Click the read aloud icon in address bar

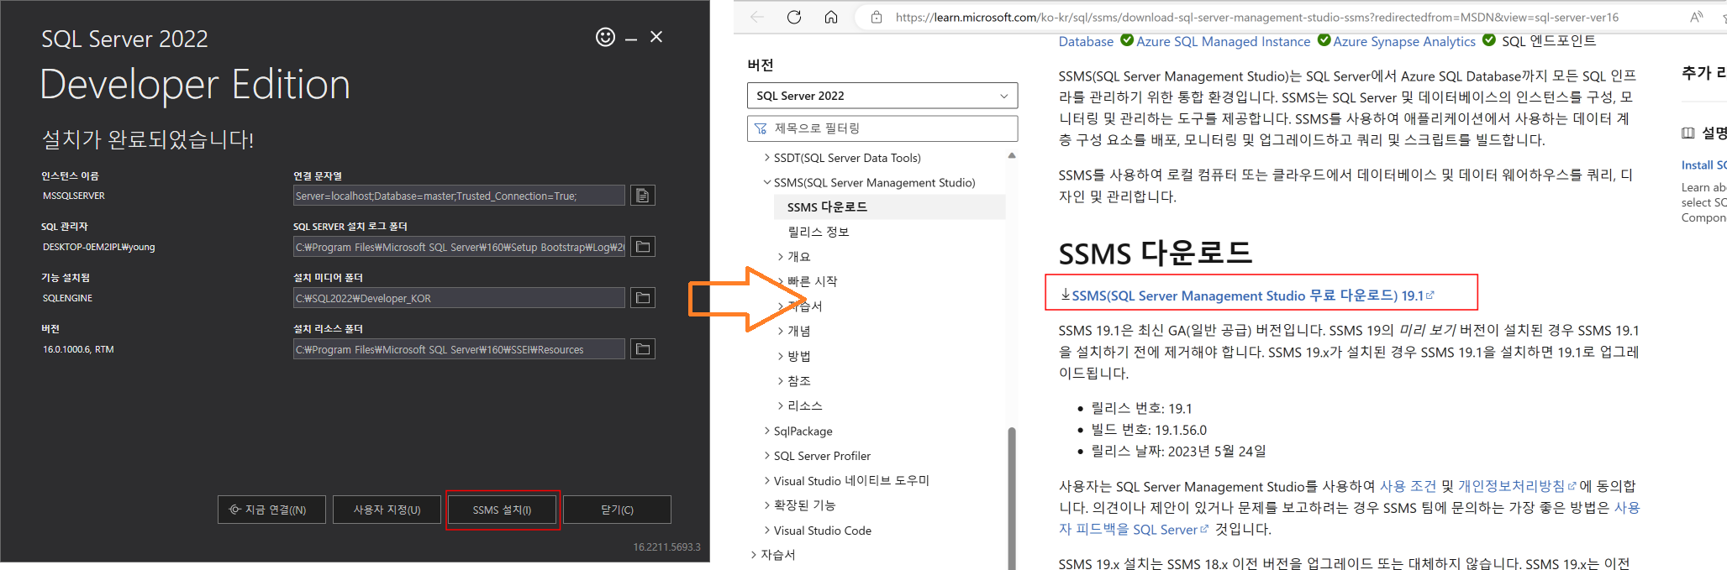click(x=1696, y=17)
